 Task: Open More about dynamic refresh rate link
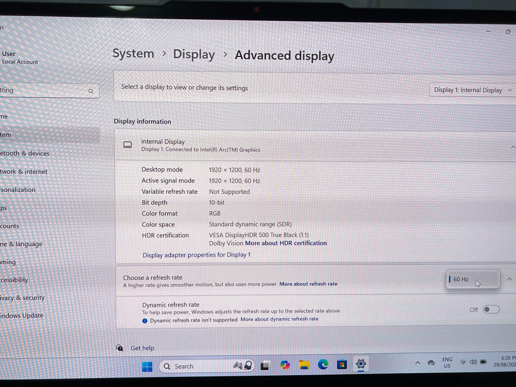pos(279,319)
